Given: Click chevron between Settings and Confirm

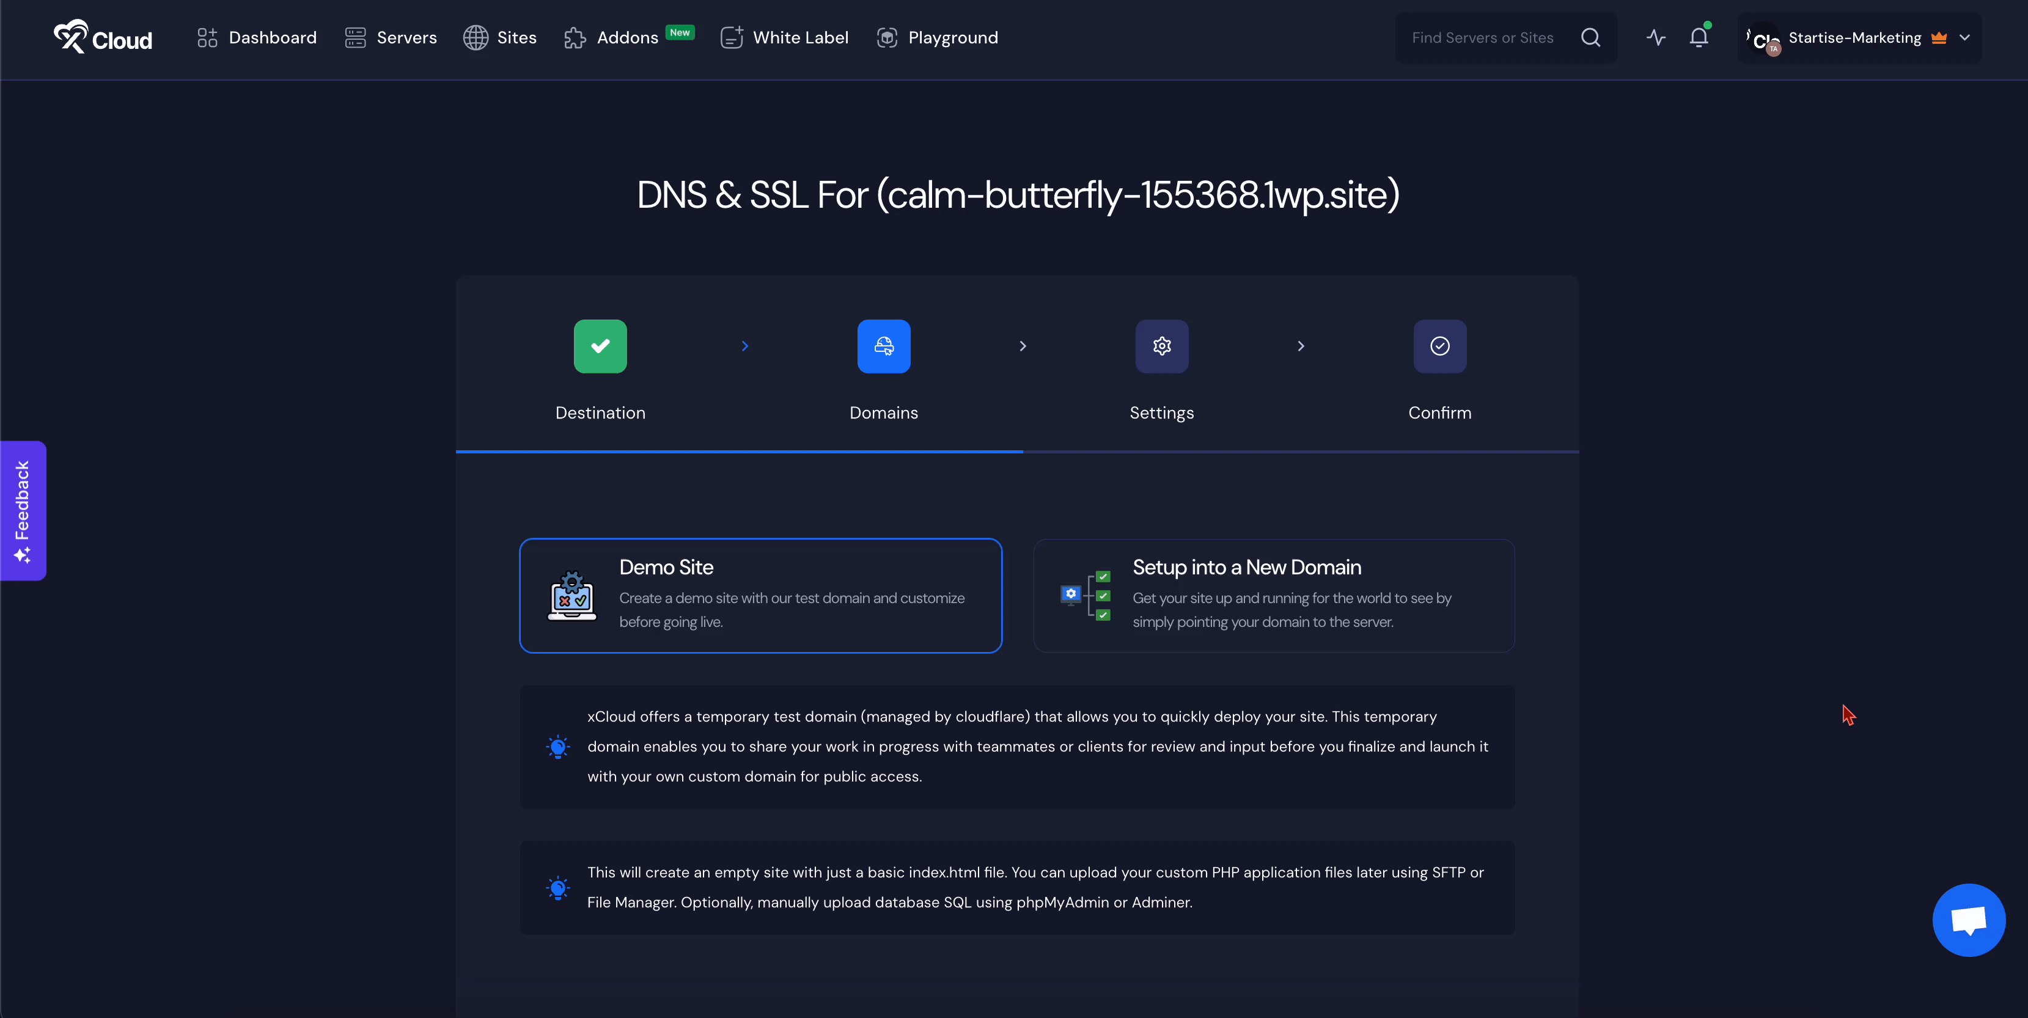Looking at the screenshot, I should point(1301,346).
